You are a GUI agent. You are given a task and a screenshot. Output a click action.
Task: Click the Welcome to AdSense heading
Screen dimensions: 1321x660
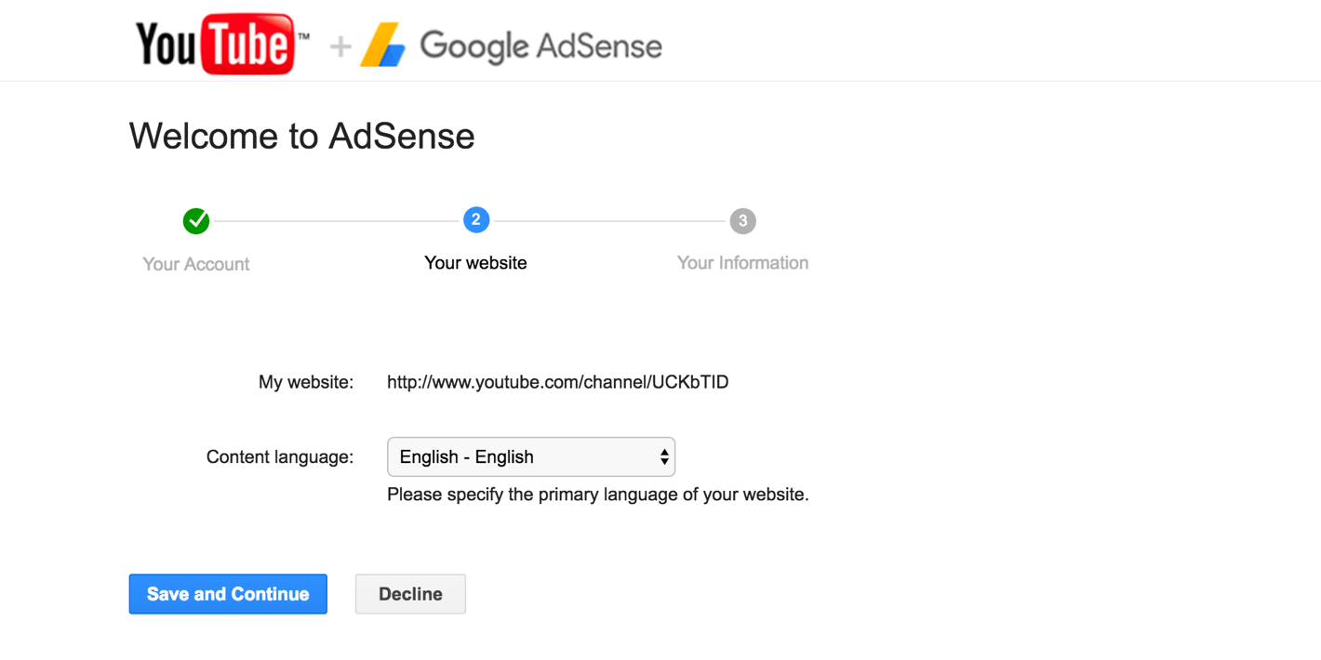(x=301, y=137)
